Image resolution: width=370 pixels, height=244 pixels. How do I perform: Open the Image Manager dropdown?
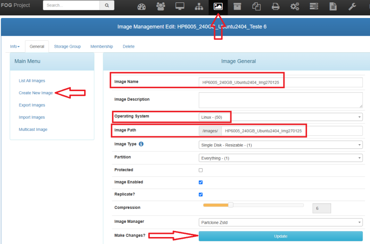[x=281, y=222]
